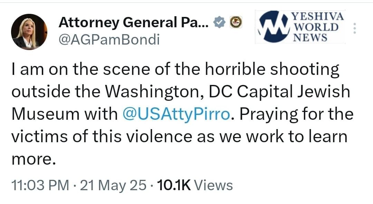Click the blue verified checkmark badge

click(220, 23)
